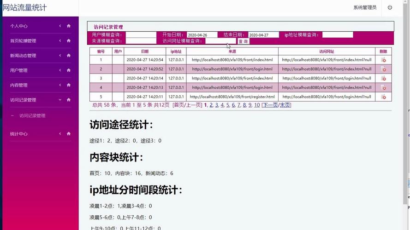Image resolution: width=410 pixels, height=230 pixels.
Task: Delete record number 2
Action: pos(383,69)
